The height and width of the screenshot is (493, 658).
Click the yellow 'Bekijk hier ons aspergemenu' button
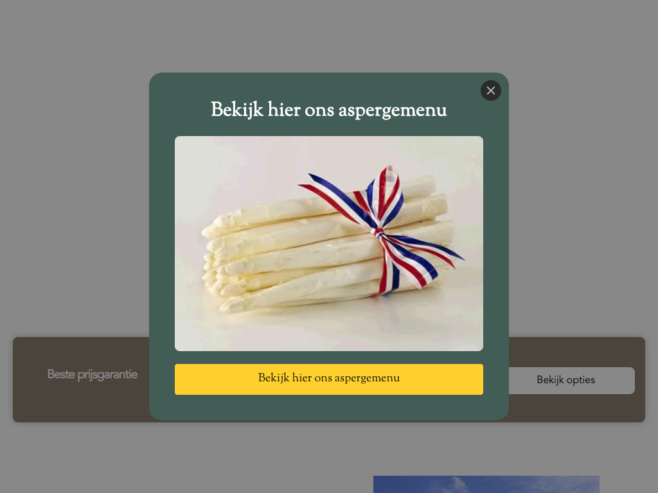(328, 379)
